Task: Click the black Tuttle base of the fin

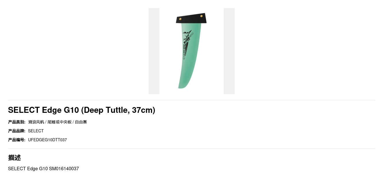Action: 191,18
